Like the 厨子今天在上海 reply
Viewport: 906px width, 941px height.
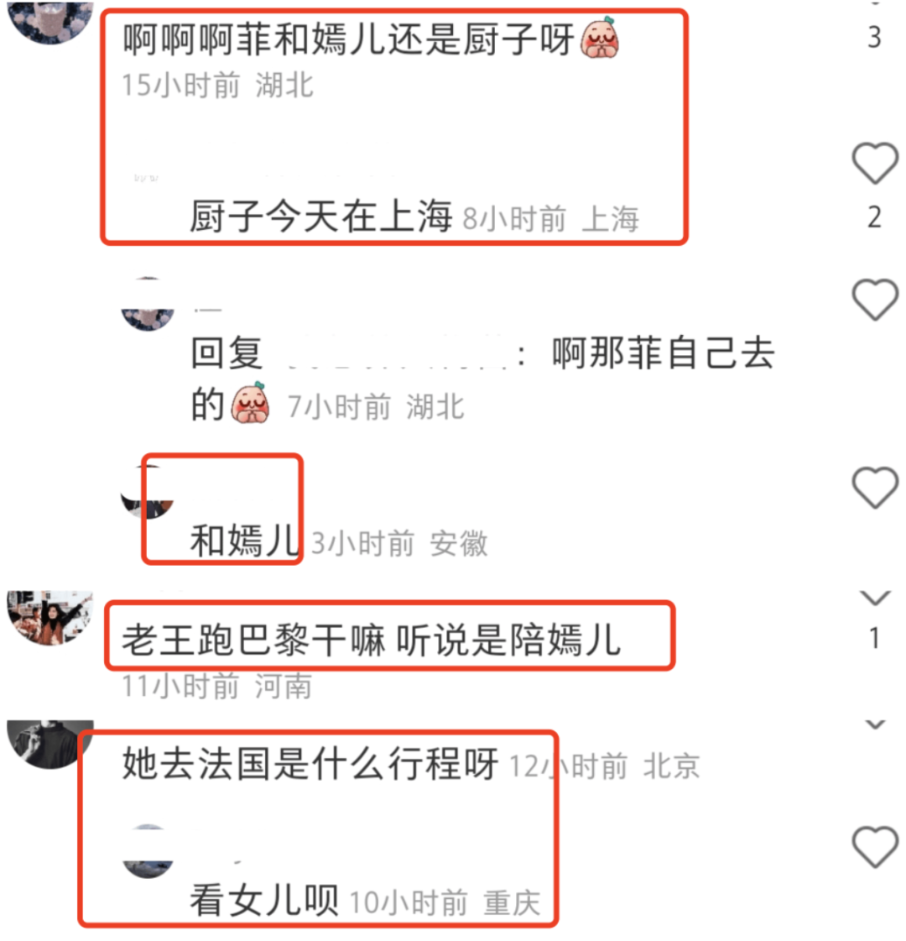[x=875, y=164]
